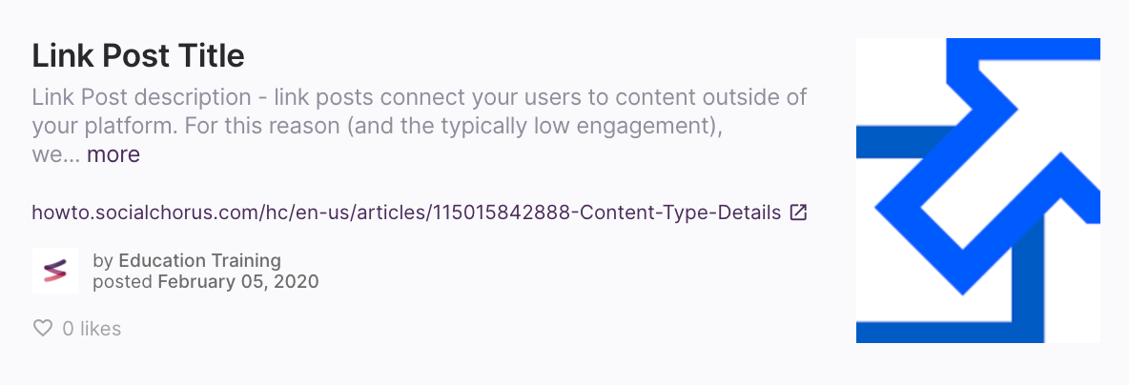Click second description line mentioning low engagement

click(x=378, y=126)
